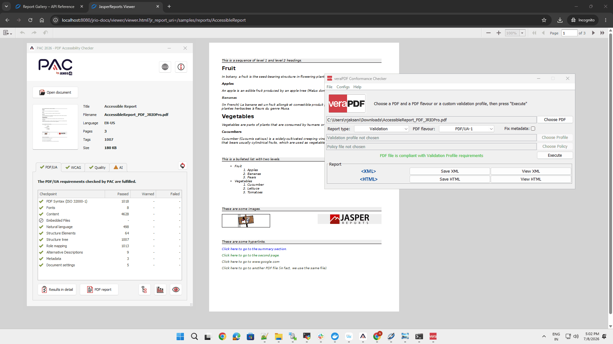Viewport: 613px width, 344px height.
Task: Select the "PDF Syntax (ISO 32000-1)" checkpoint row
Action: (110, 201)
